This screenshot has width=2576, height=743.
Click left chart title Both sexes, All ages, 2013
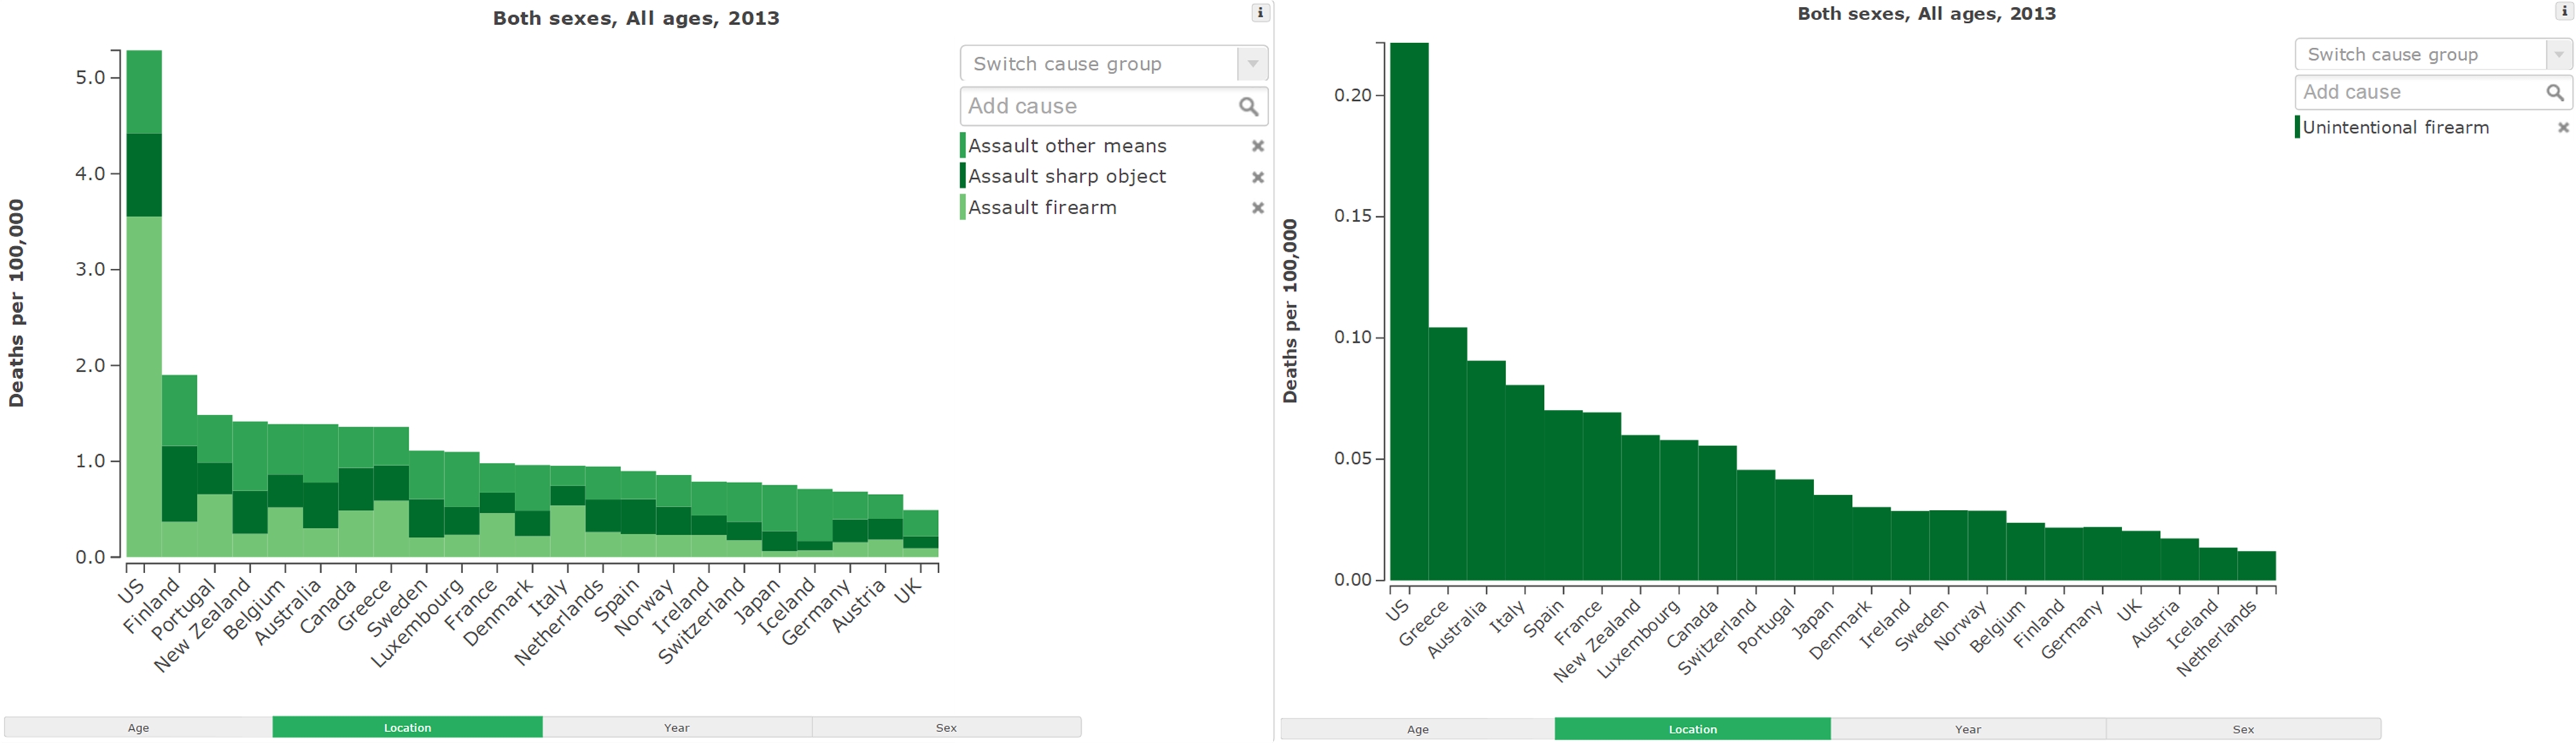tap(636, 18)
